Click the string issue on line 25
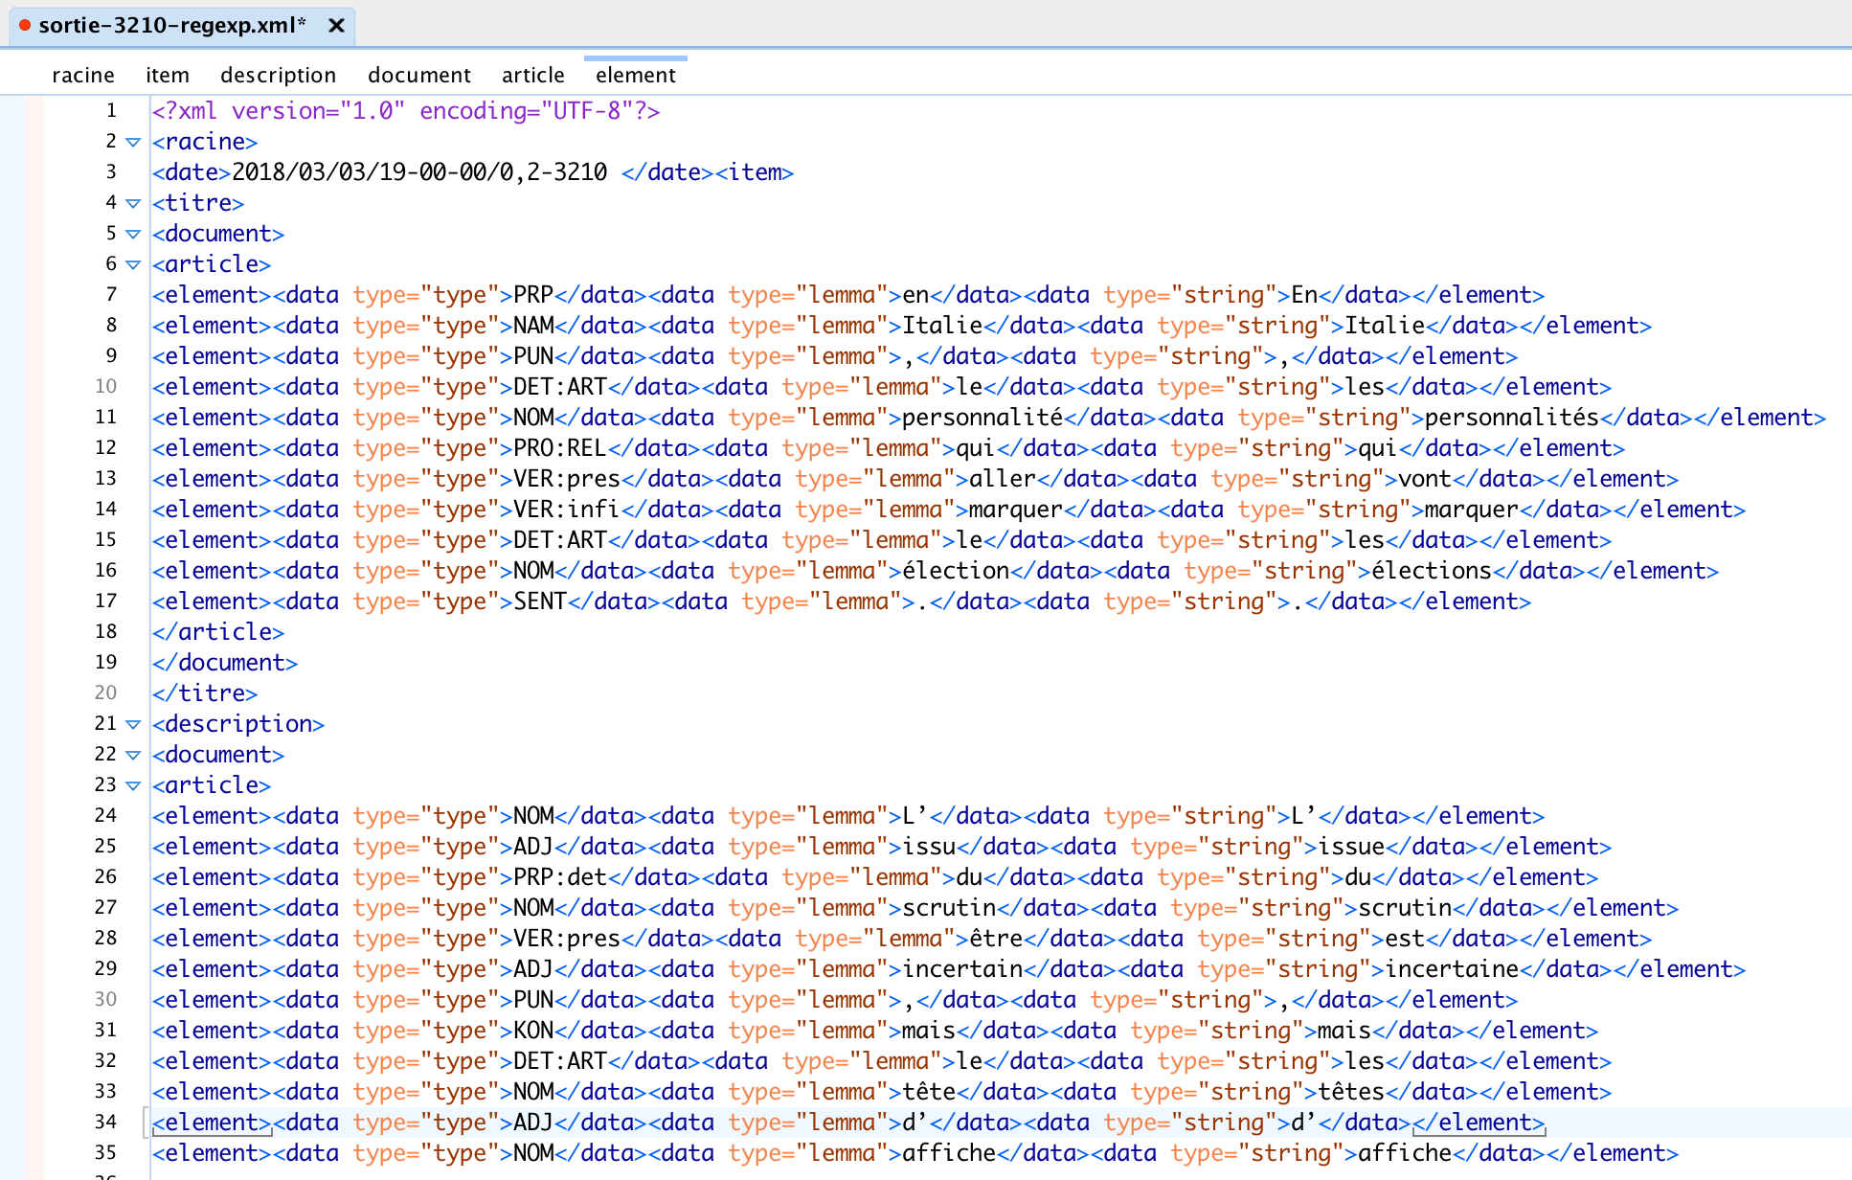 pos(1351,847)
